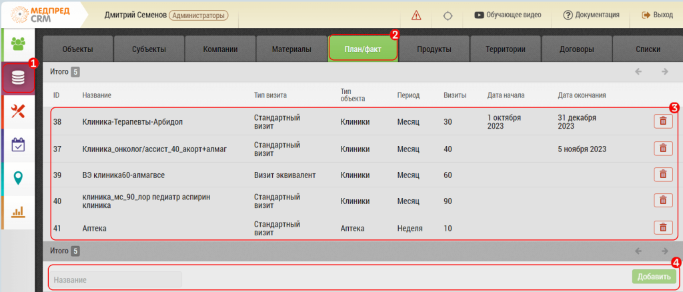
Task: Open the Документация link
Action: click(x=592, y=15)
